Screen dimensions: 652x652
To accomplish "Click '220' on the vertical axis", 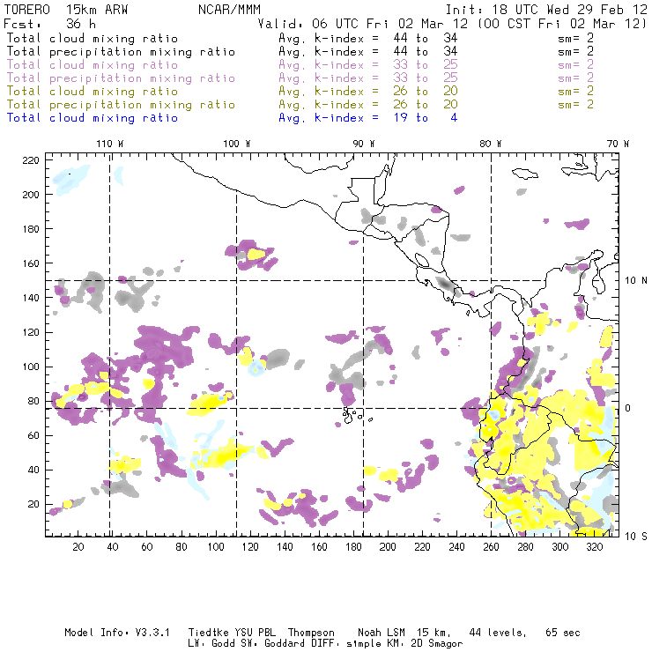I will [31, 160].
